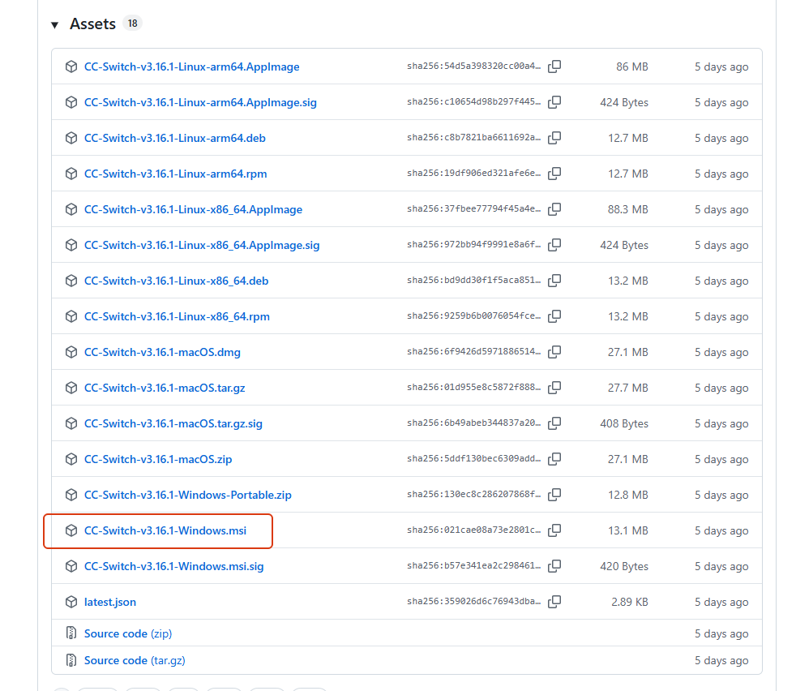This screenshot has width=796, height=691.
Task: Click package icon beside macOS.dmg
Action: (71, 352)
